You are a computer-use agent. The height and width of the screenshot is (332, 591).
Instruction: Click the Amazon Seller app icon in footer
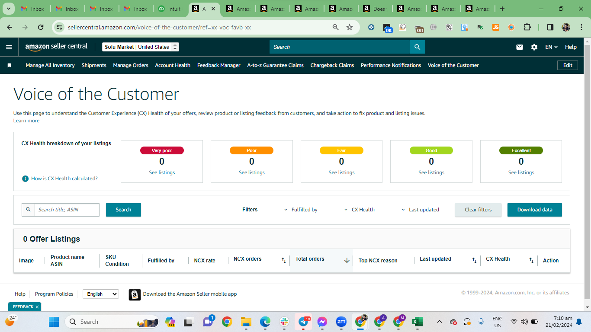click(135, 294)
